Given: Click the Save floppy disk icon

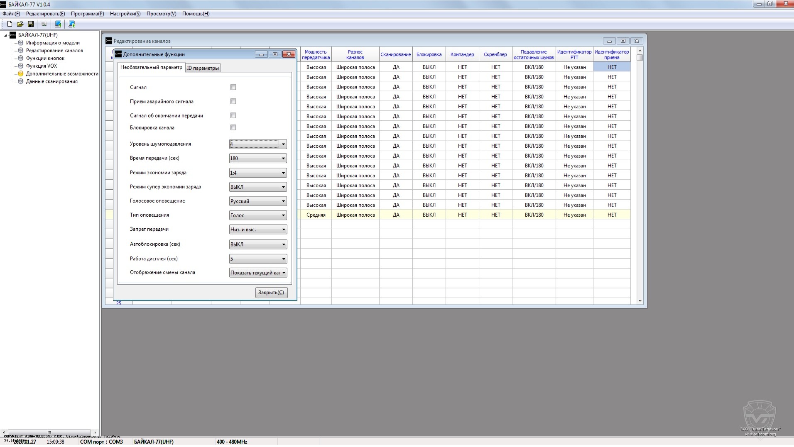Looking at the screenshot, I should point(31,24).
